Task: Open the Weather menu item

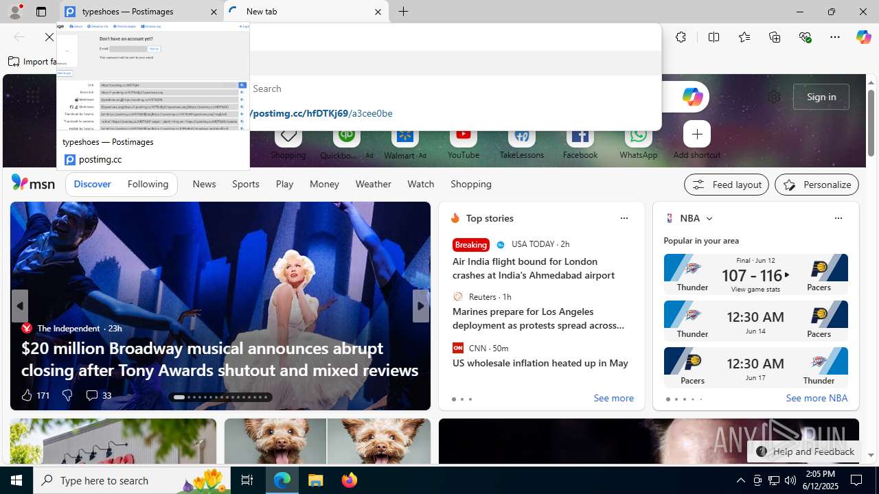Action: [373, 184]
